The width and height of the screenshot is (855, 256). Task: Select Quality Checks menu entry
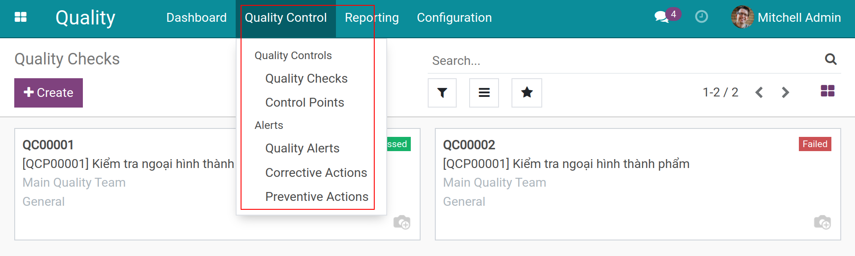[306, 79]
